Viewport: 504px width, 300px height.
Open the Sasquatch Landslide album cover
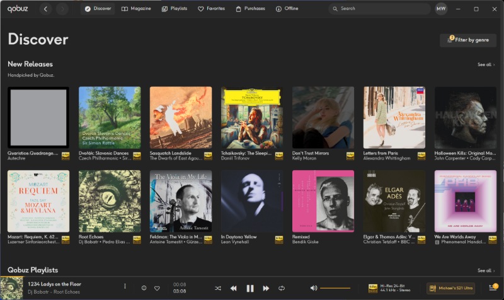click(x=180, y=118)
